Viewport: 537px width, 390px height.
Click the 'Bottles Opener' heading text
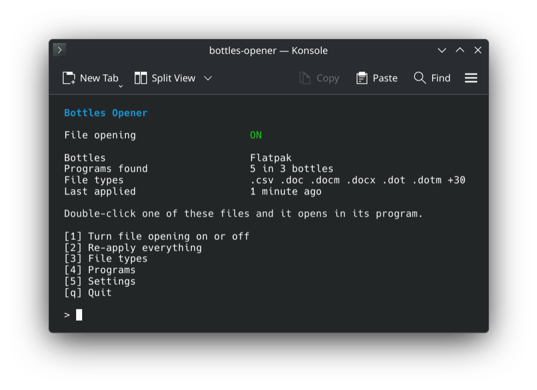point(106,113)
